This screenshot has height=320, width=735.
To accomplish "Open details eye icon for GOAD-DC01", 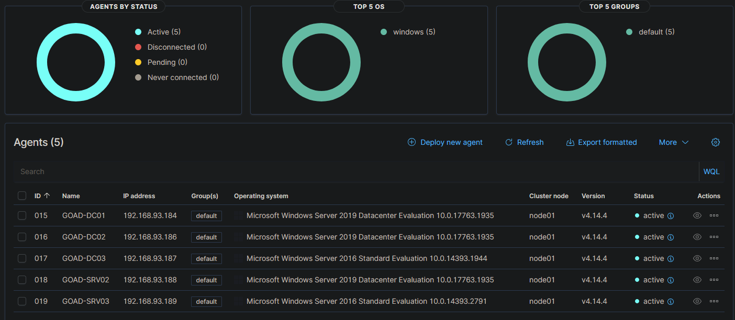I will pos(697,215).
